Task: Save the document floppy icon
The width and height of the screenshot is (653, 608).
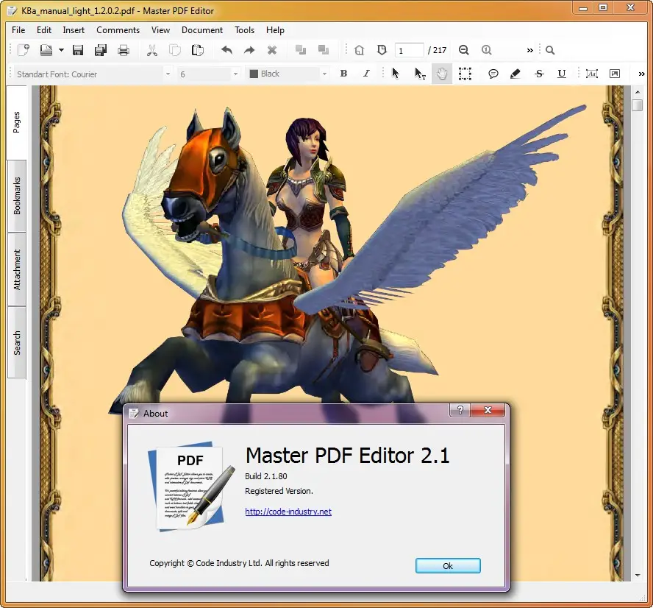Action: [x=78, y=50]
